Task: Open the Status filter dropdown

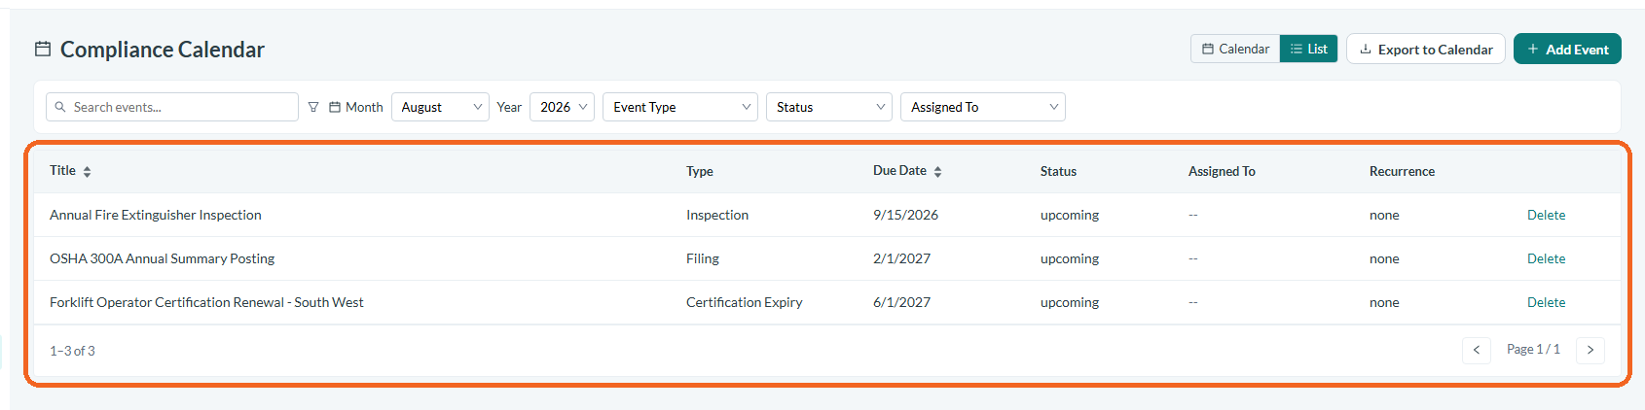Action: point(829,107)
